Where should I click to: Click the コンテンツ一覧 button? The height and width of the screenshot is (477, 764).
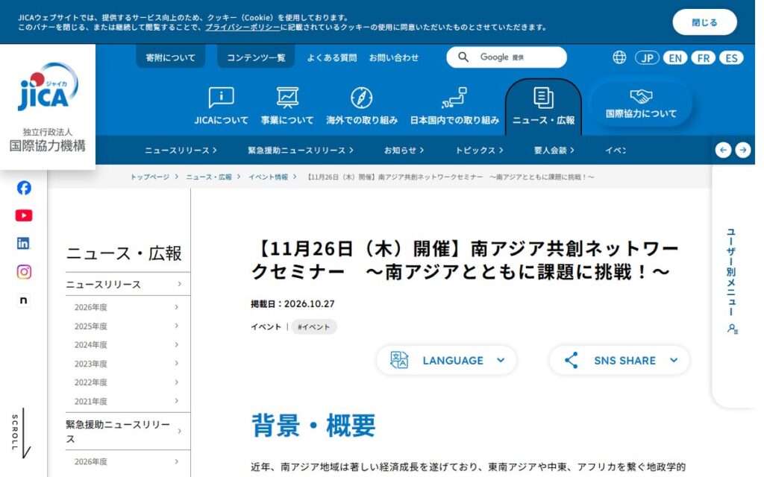click(x=256, y=57)
